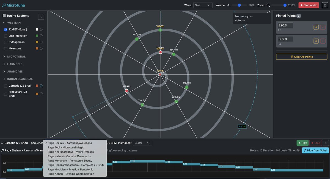Click the volume speaker icon
Screen dimensions: 330x179
(228, 5)
